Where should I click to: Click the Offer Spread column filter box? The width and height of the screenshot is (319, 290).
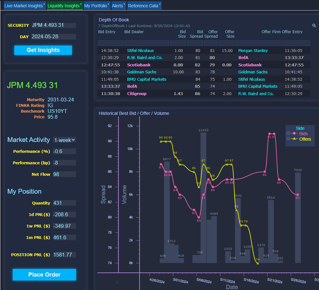coord(211,43)
